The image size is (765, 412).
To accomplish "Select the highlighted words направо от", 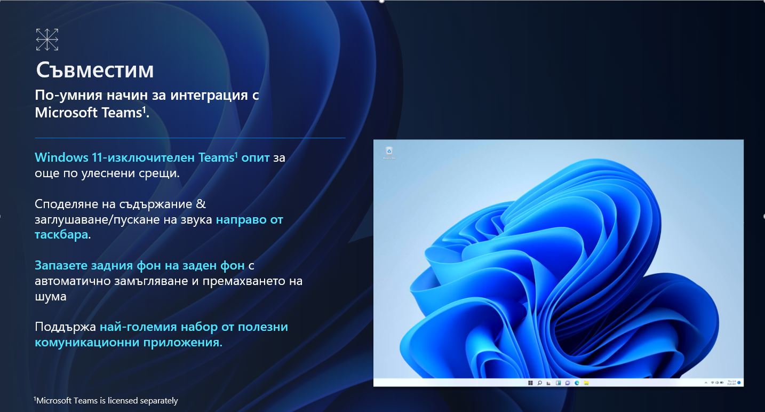I will [249, 219].
